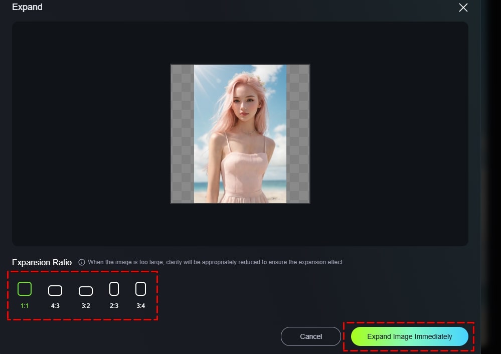Click the "2:3" text label
This screenshot has height=354, width=501.
tap(114, 305)
